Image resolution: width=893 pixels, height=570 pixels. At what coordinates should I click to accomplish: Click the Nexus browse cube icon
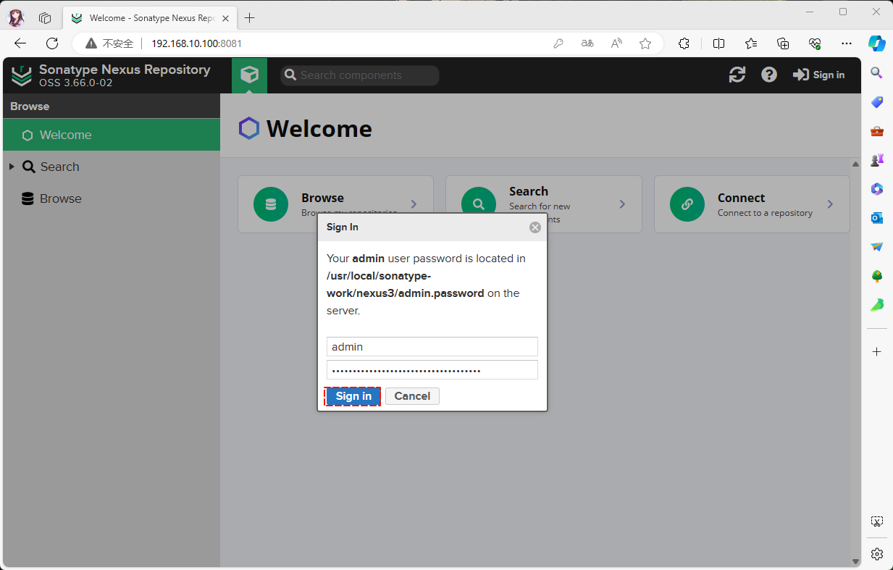coord(249,75)
